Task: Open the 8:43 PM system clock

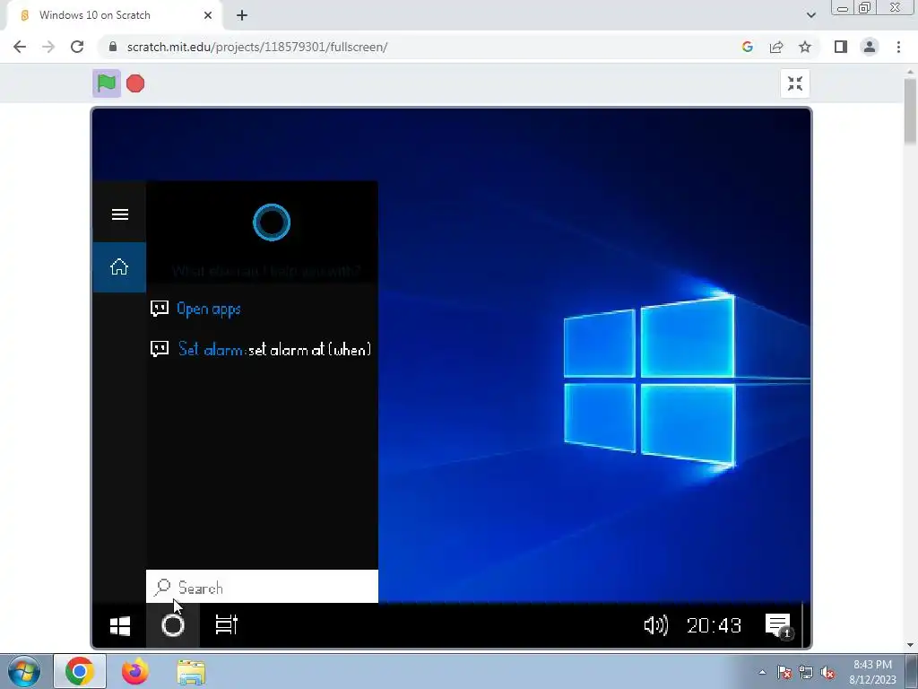Action: click(872, 672)
